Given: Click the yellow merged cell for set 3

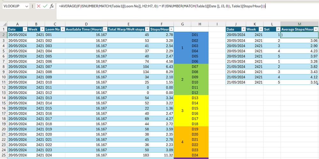Looking at the screenshot, I should pyautogui.click(x=182, y=111).
